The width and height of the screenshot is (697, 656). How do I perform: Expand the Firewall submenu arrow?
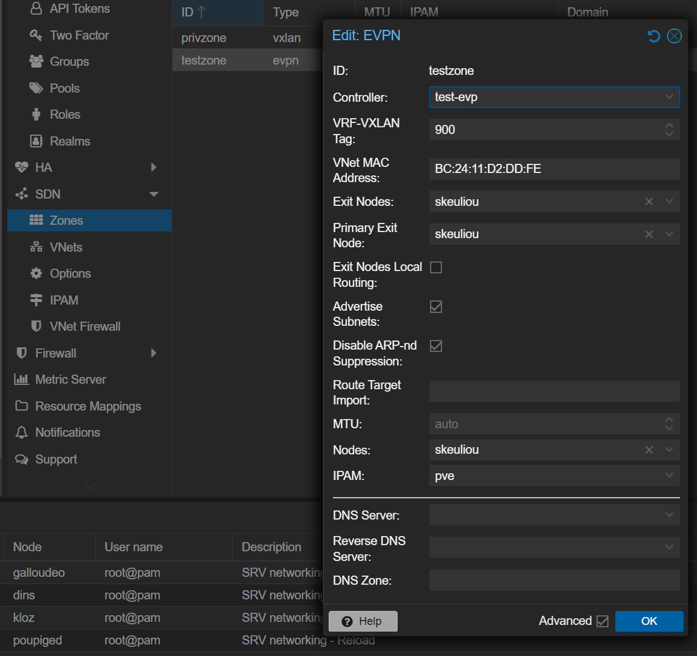(153, 353)
